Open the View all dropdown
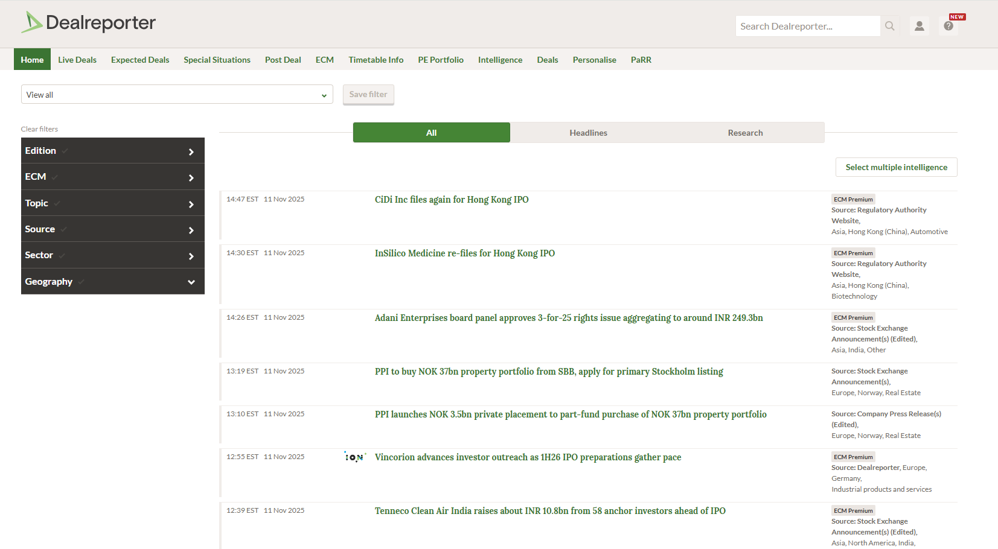Image resolution: width=998 pixels, height=549 pixels. [177, 95]
